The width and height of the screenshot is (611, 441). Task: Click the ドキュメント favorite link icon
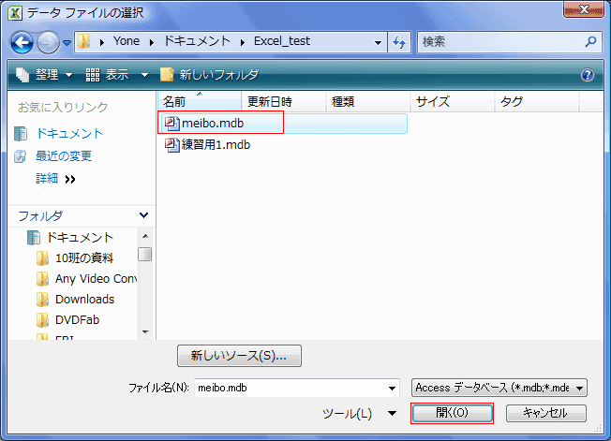pyautogui.click(x=21, y=134)
